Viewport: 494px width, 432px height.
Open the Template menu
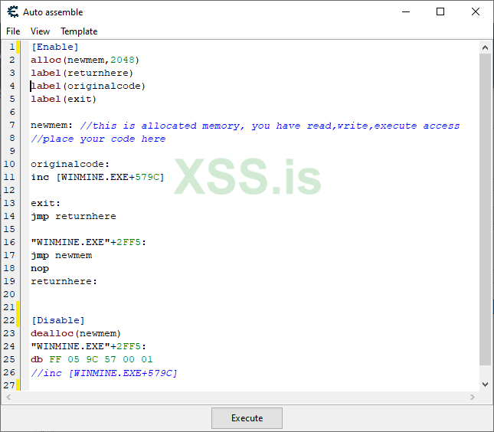(x=79, y=31)
